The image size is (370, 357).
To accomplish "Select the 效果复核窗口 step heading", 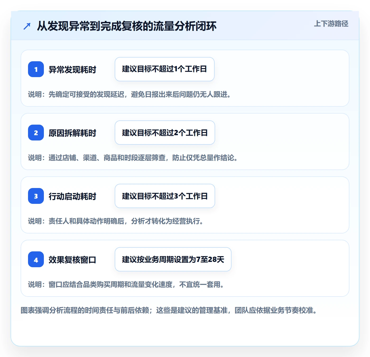I will [x=72, y=260].
